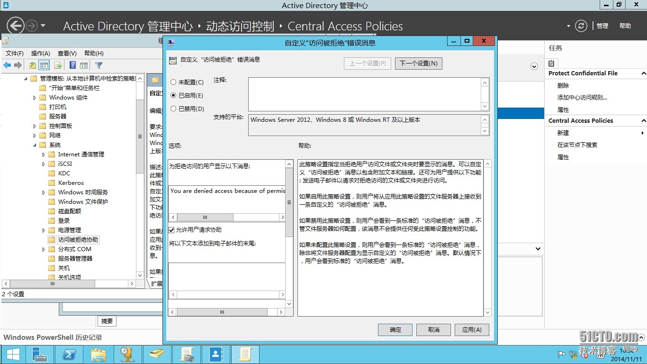647x364 pixels.
Task: Expand the Internet 通信管理 tree node
Action: 44,155
